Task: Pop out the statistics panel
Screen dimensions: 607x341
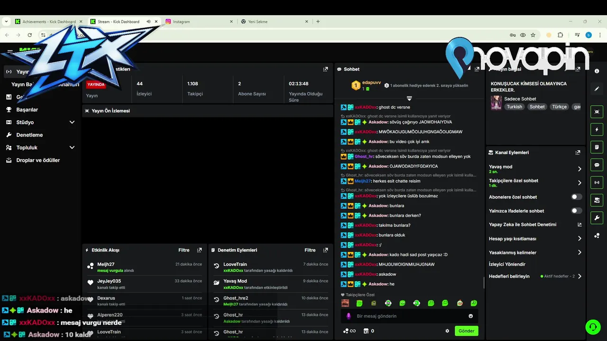Action: [x=325, y=69]
